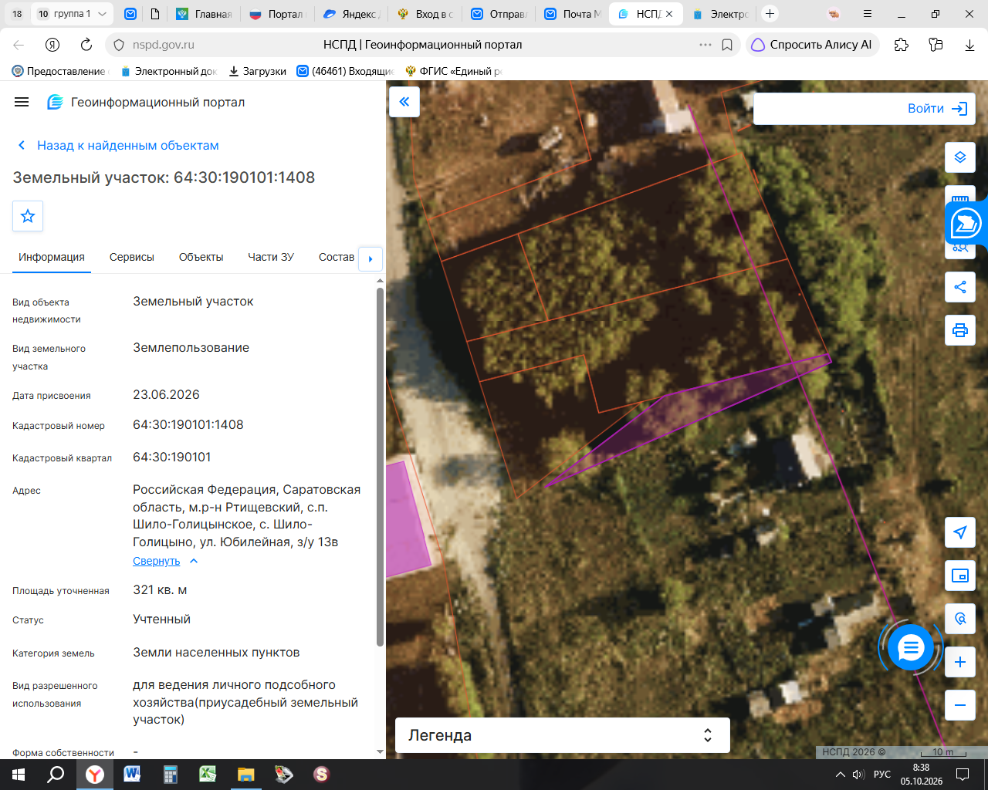Open the search-by-location pin button
988x790 pixels.
(x=960, y=619)
